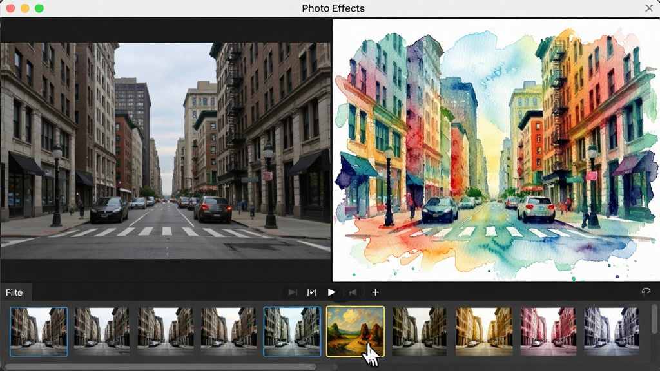This screenshot has height=371, width=660.
Task: Click the X icon in the title bar
Action: coord(648,8)
